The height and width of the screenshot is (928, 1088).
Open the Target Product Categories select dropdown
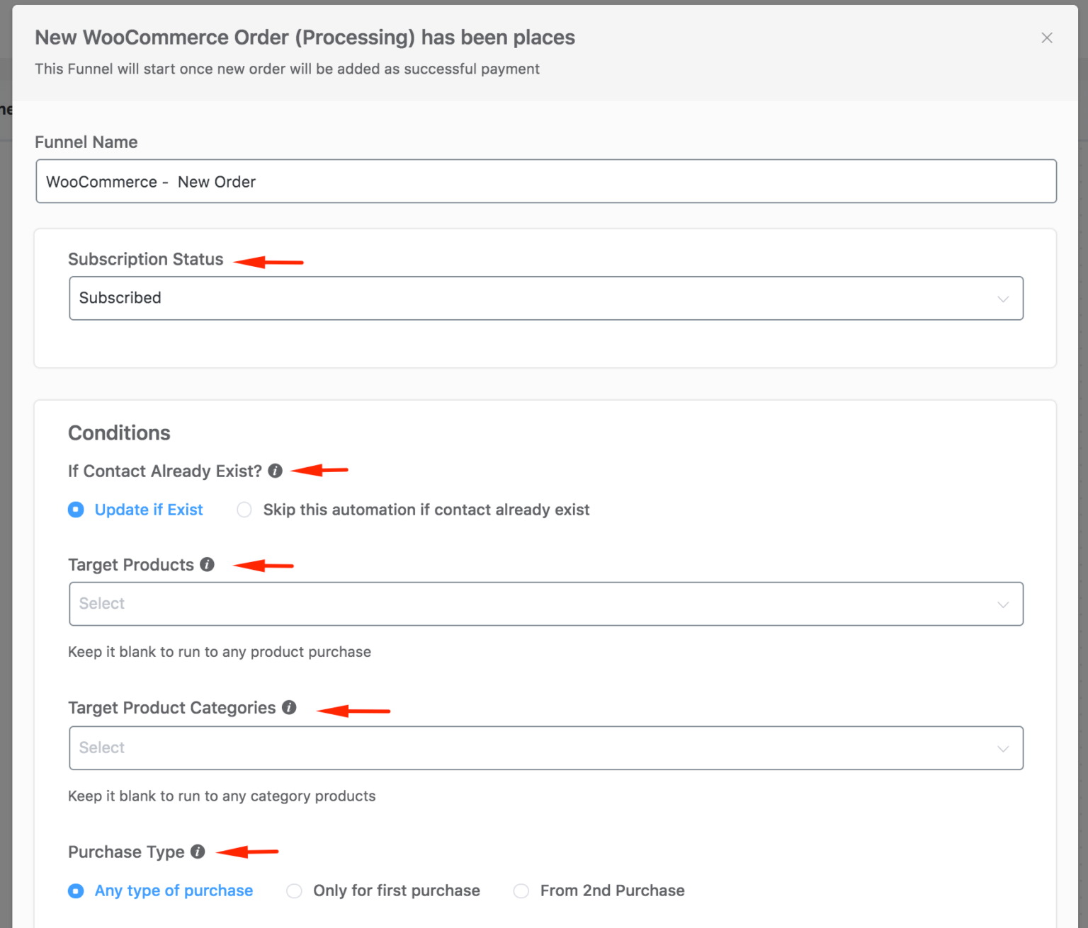point(546,748)
